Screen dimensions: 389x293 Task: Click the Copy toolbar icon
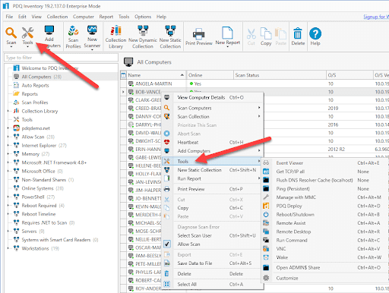[266, 33]
